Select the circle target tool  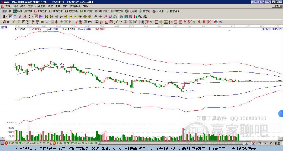(56, 22)
